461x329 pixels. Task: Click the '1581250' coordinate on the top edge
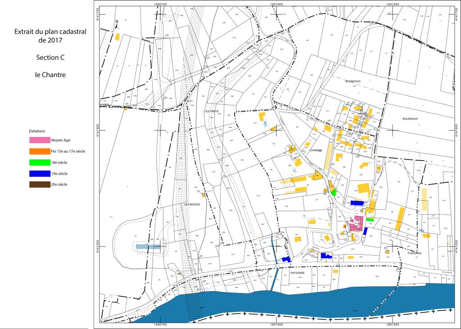click(x=393, y=5)
